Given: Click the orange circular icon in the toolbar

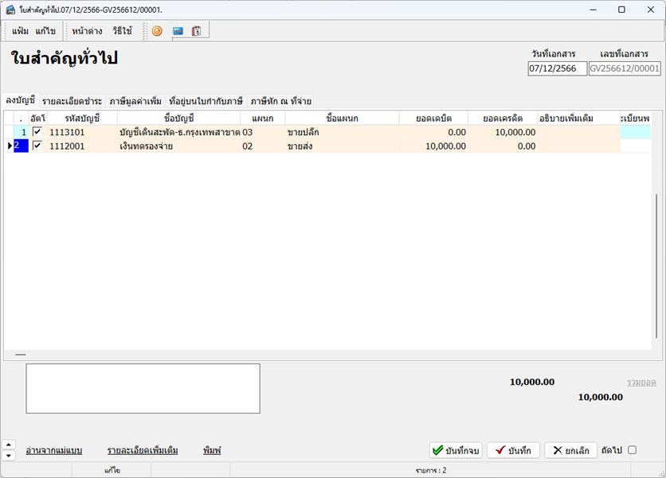Looking at the screenshot, I should [157, 31].
